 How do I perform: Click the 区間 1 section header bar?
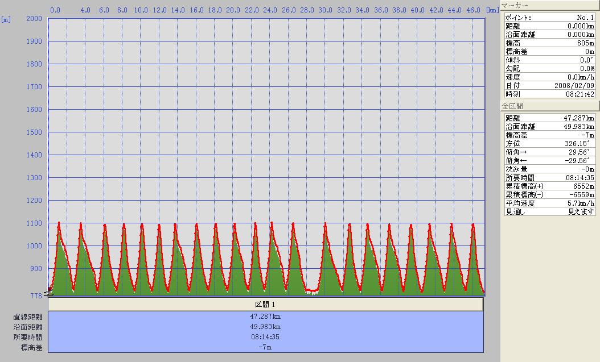(x=266, y=305)
